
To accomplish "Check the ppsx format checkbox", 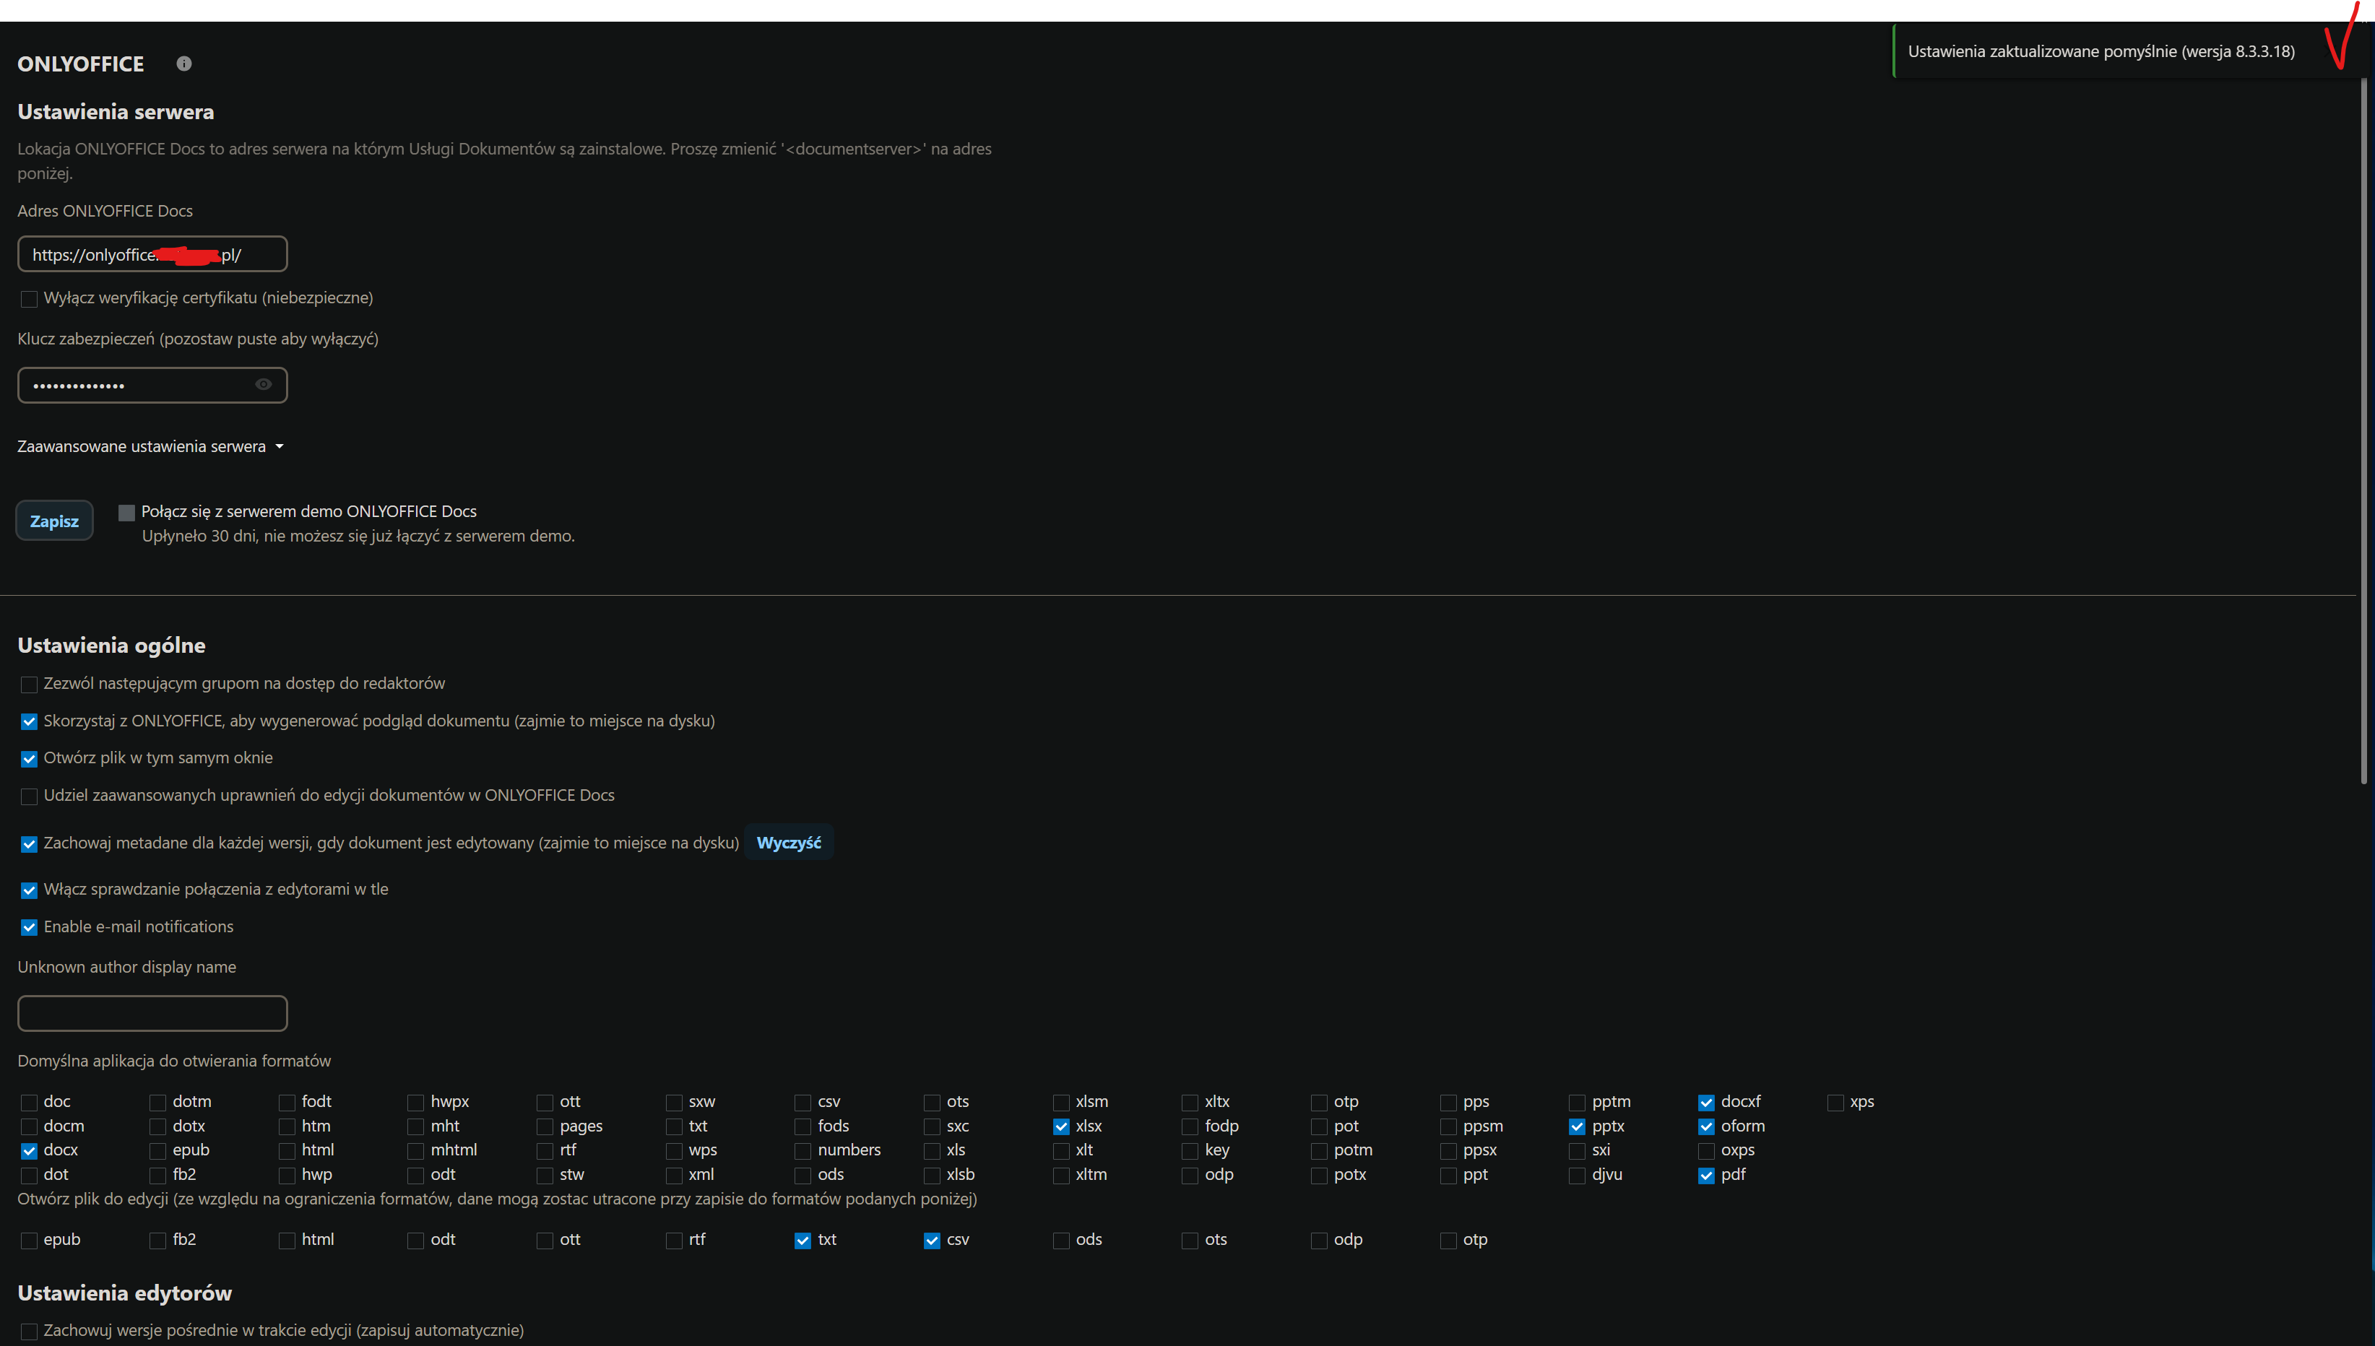I will point(1449,1151).
